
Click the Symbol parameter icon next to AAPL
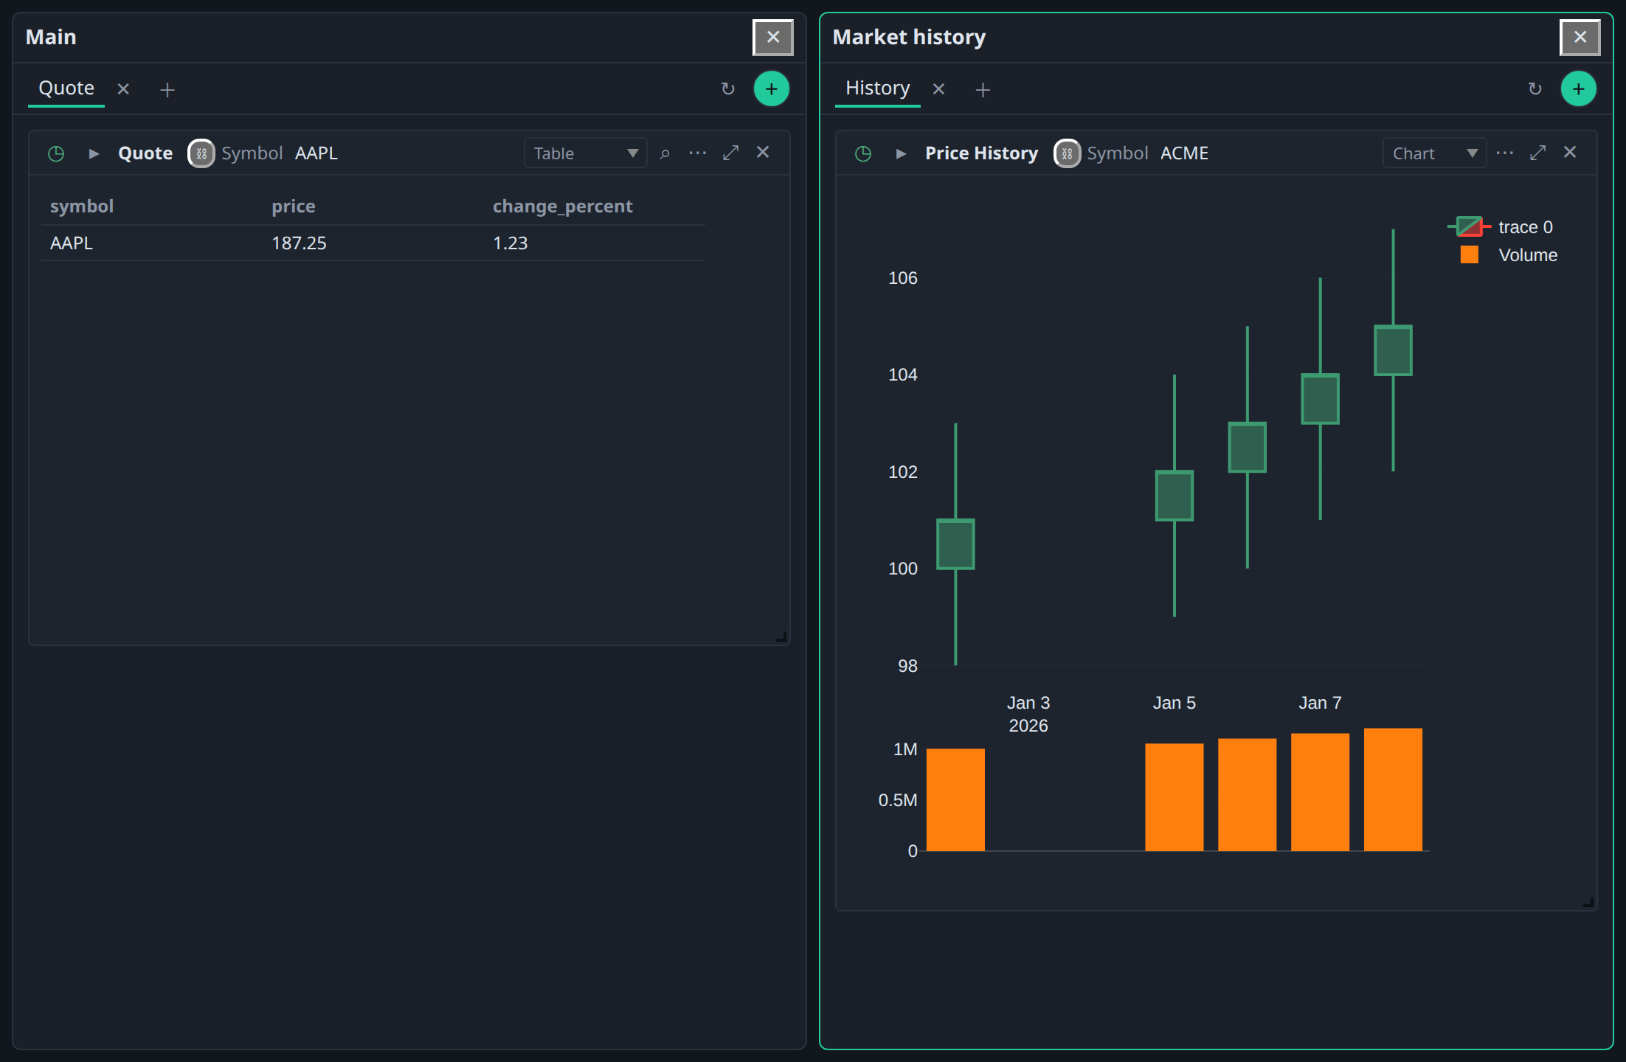(x=201, y=153)
